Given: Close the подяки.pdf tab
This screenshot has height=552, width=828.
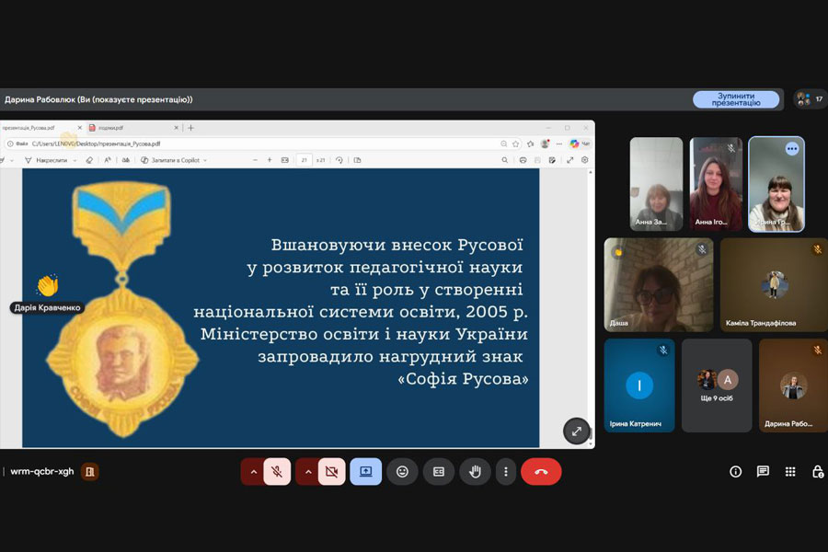Looking at the screenshot, I should click(177, 128).
